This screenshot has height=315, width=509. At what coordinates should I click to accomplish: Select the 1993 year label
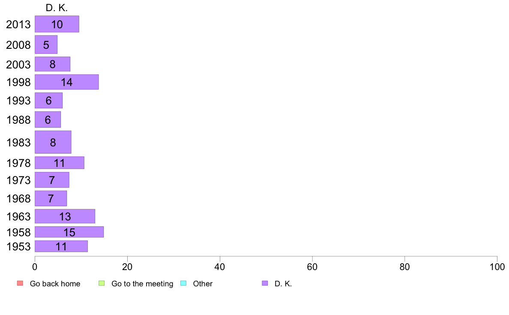18,101
